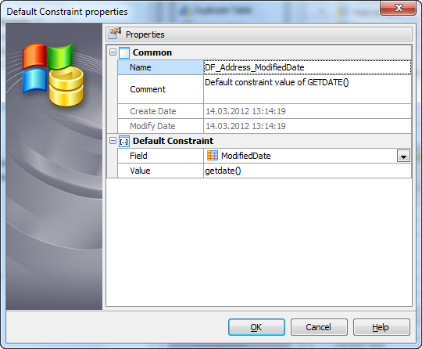Open Help for this dialog
Viewport: 422px width, 349px height.
coord(381,327)
